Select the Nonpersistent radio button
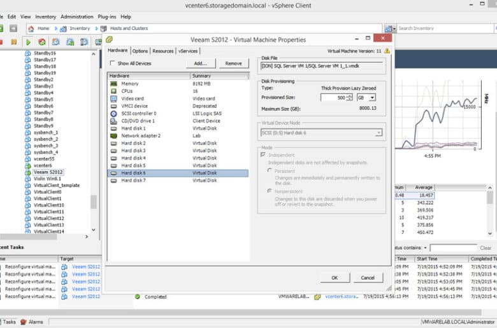The height and width of the screenshot is (328, 497). coord(270,191)
